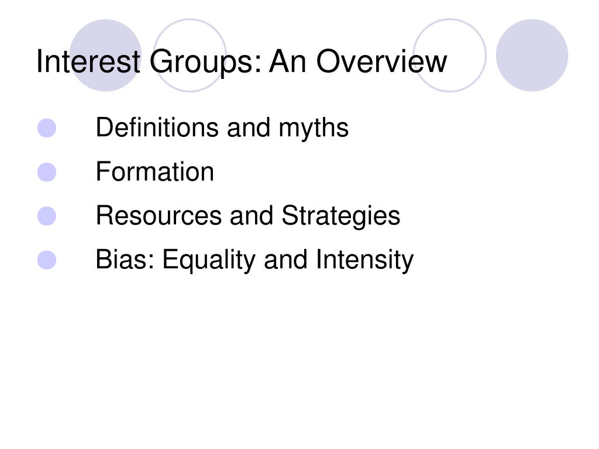The height and width of the screenshot is (449, 599).
Task: Click the filled lavender circle behind "Interest"
Action: point(105,56)
